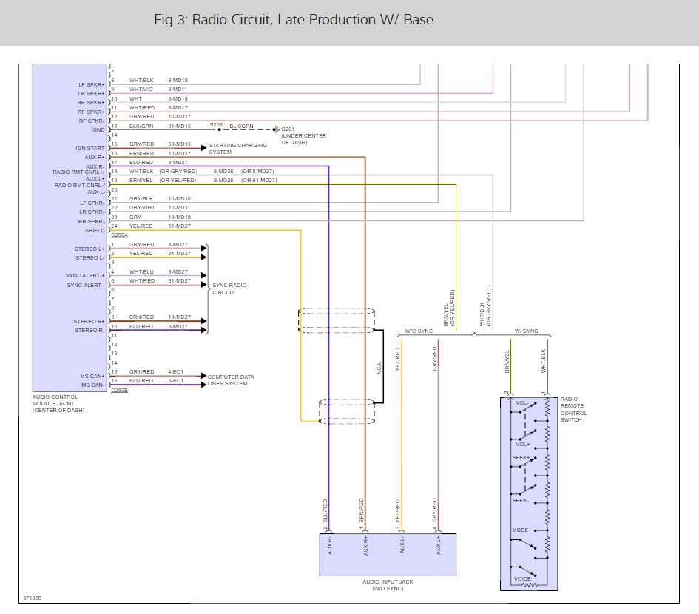Expand the C290A connector label
The width and height of the screenshot is (699, 614).
click(119, 235)
